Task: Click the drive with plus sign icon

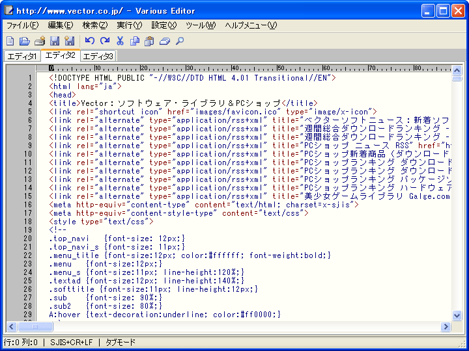Action: tap(40, 41)
